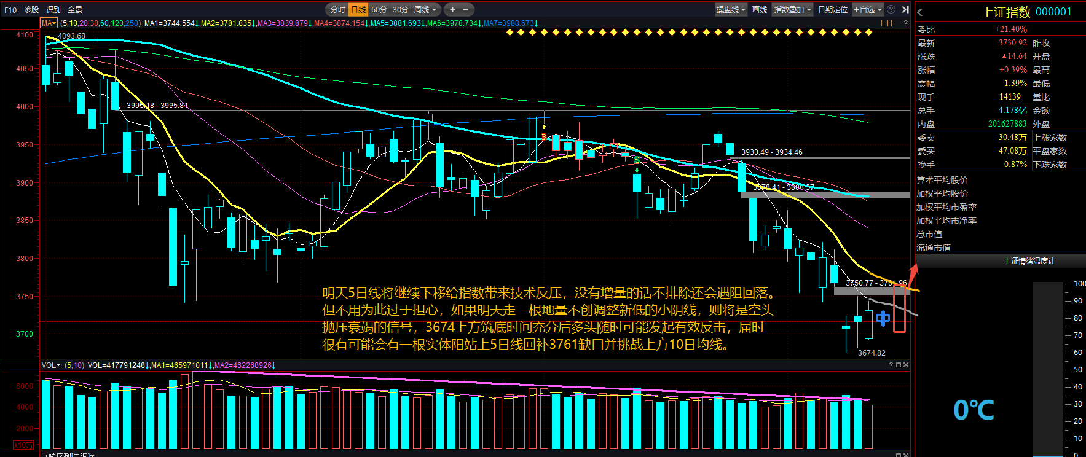
Task: Open 全景 panorama view
Action: (75, 9)
